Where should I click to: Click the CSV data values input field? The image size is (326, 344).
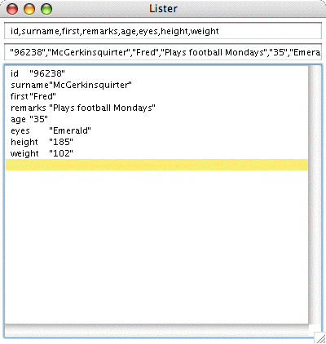pos(163,52)
